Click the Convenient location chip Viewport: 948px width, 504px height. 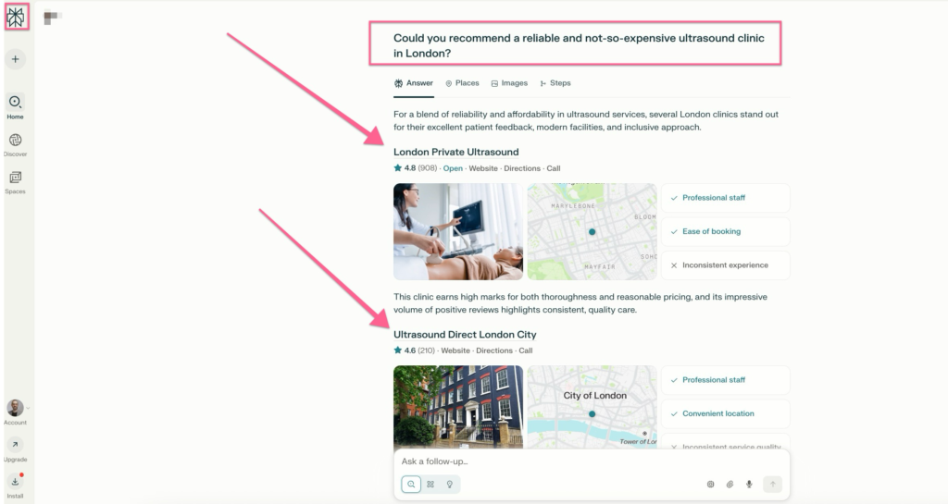(726, 414)
